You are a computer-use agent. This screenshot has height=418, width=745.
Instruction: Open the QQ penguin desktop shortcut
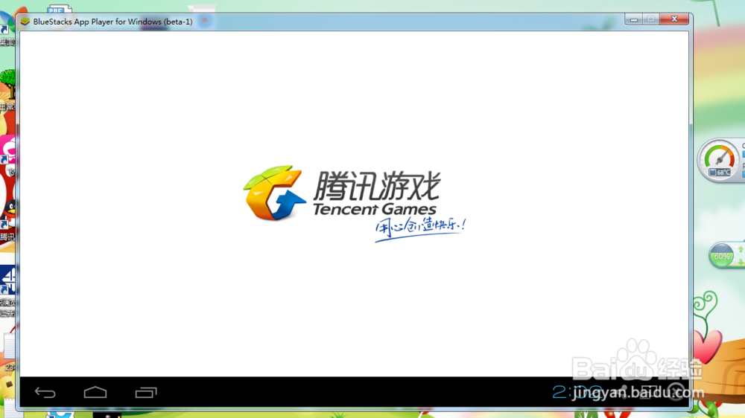coord(7,214)
